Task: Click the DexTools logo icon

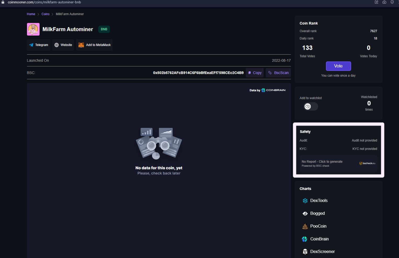Action: tap(305, 201)
